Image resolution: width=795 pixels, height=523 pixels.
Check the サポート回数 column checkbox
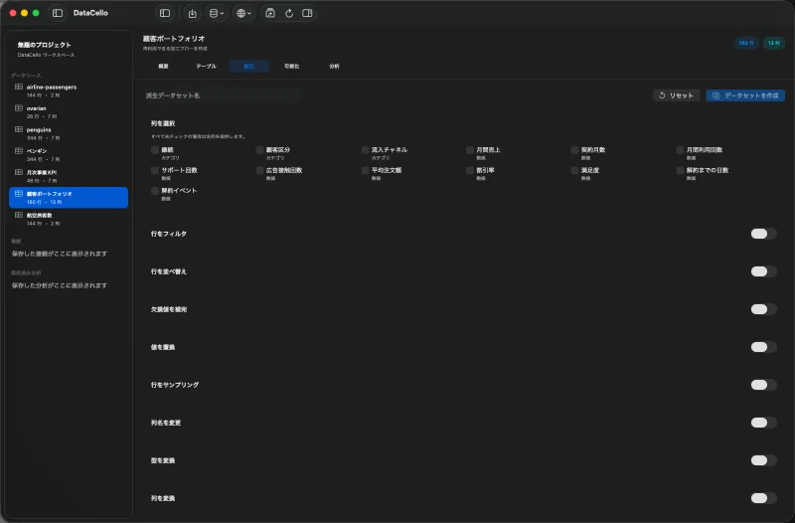(155, 170)
